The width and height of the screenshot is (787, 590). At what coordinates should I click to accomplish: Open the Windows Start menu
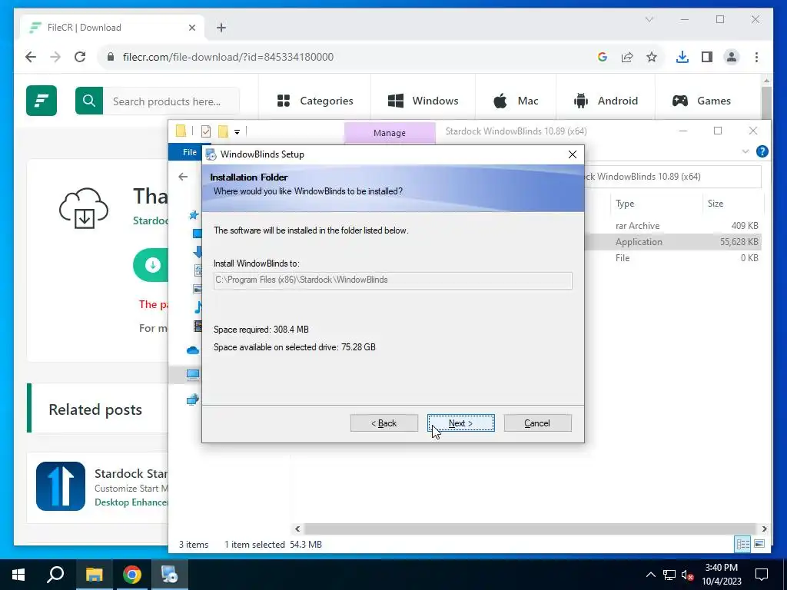click(x=18, y=575)
